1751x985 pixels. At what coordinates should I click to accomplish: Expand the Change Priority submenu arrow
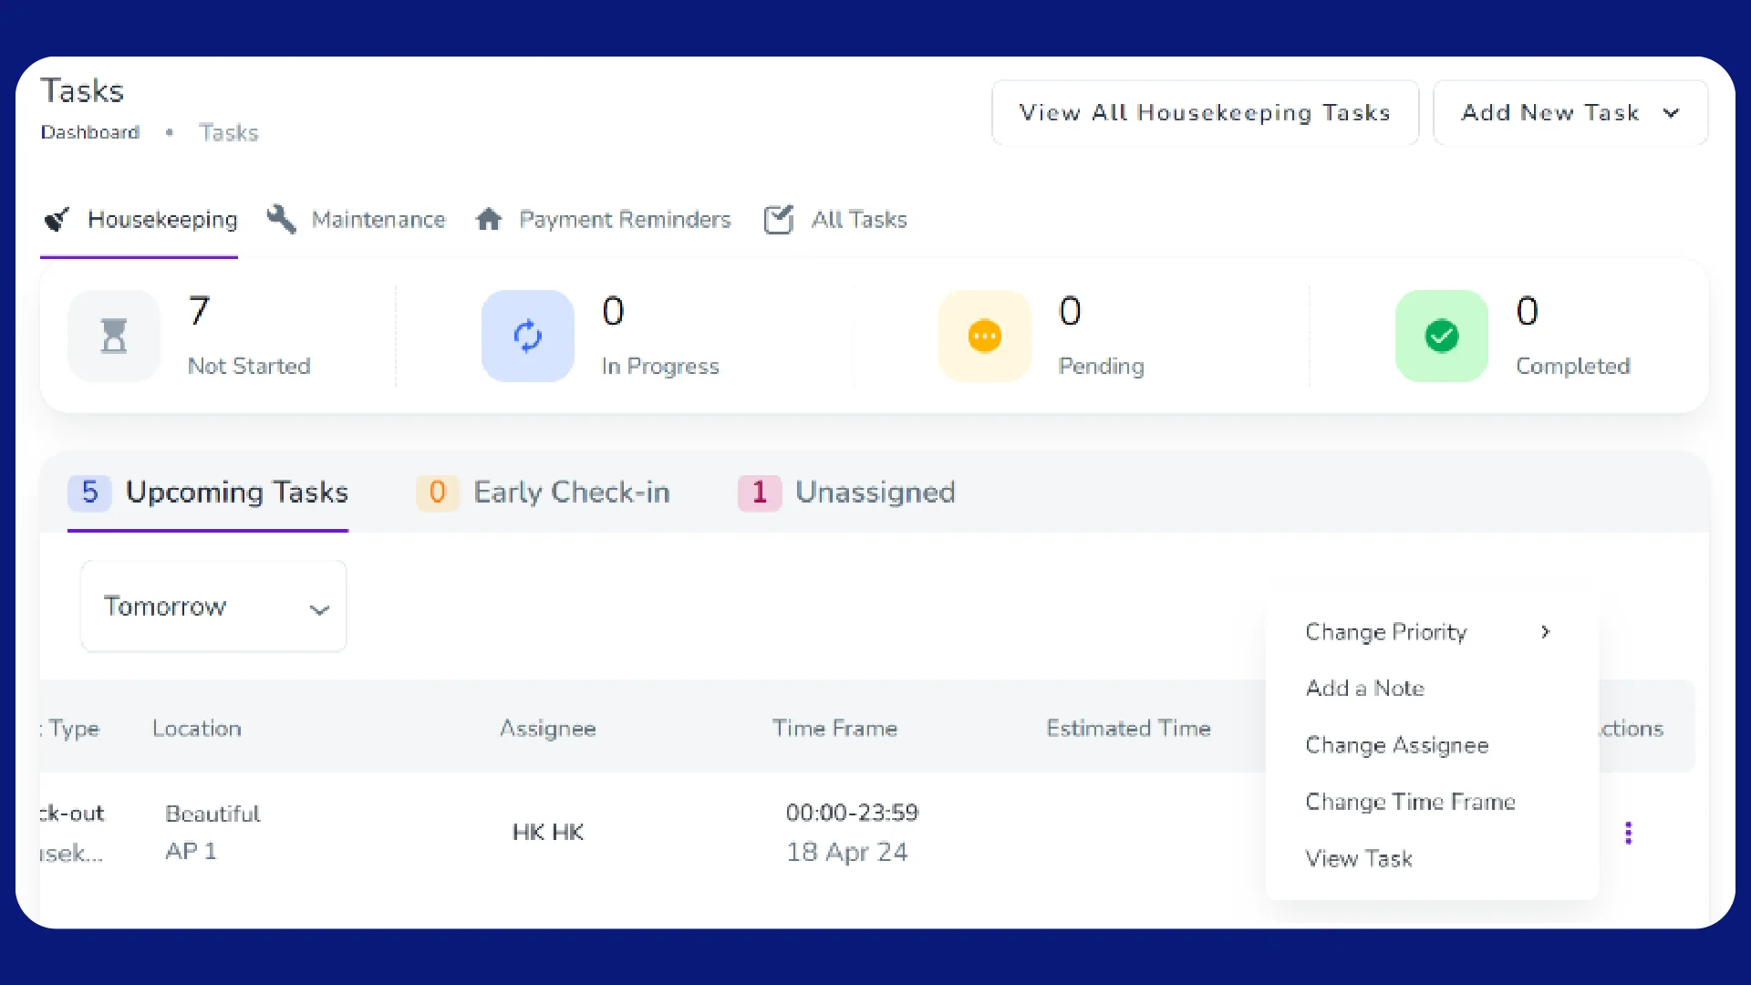[1545, 632]
